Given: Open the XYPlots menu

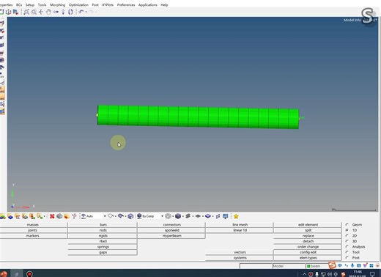Looking at the screenshot, I should [x=108, y=4].
